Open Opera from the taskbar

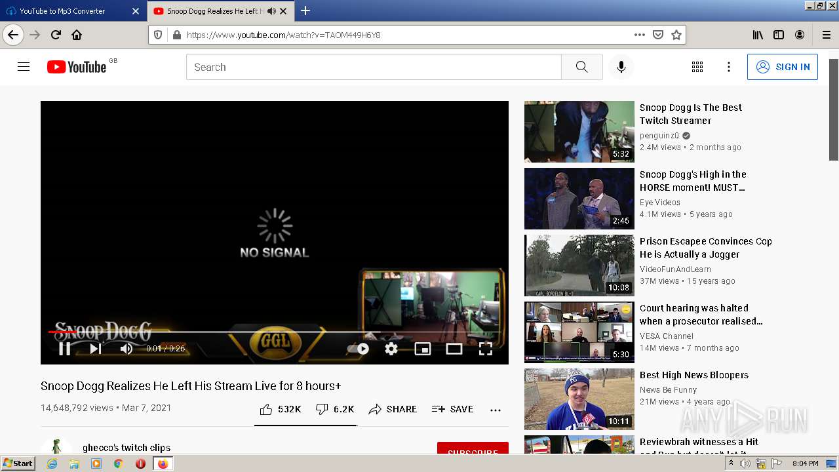coord(140,463)
